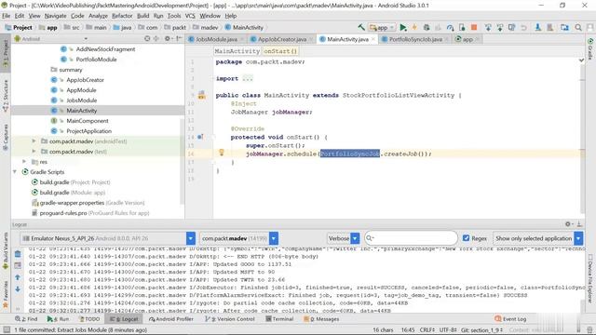
Task: Open the Android Profiler tool window
Action: [171, 319]
